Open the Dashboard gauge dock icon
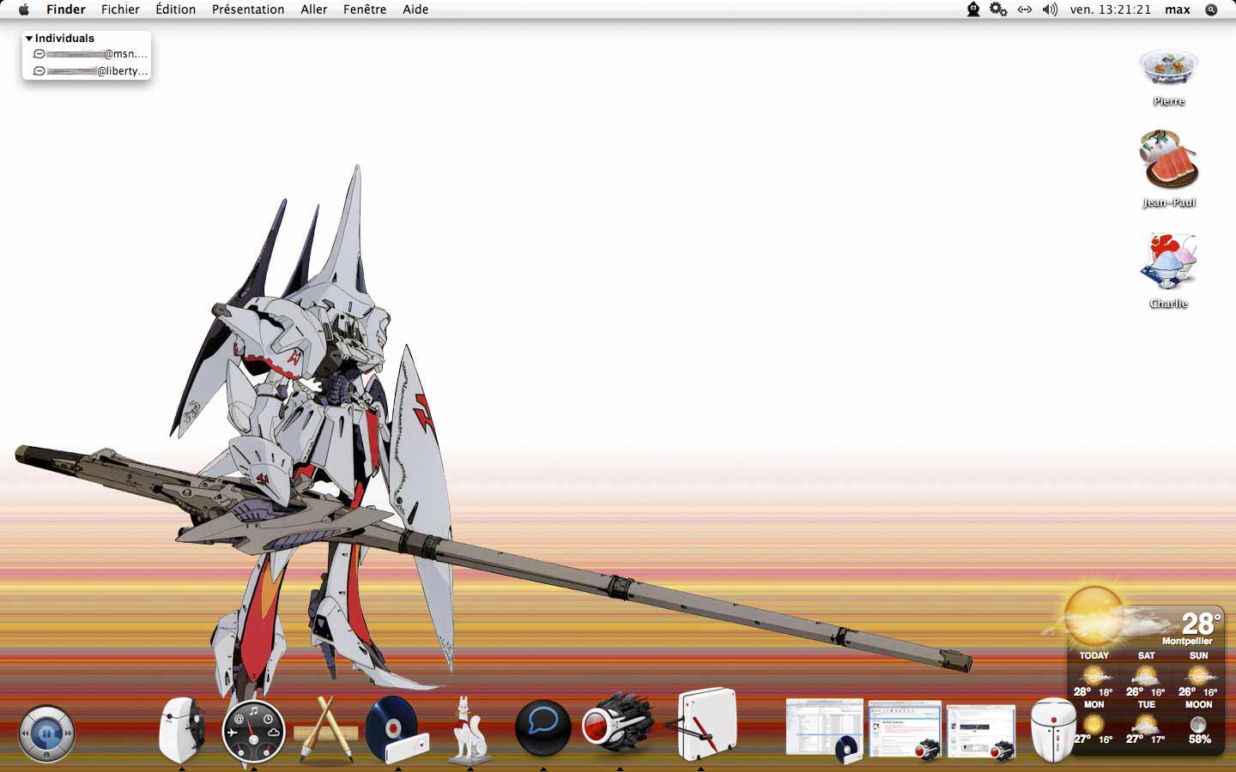 coord(253,732)
